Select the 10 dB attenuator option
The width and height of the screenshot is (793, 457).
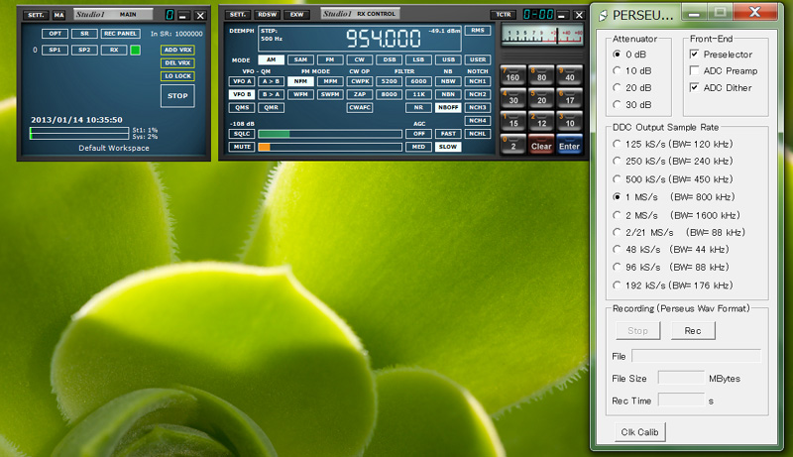pyautogui.click(x=618, y=70)
